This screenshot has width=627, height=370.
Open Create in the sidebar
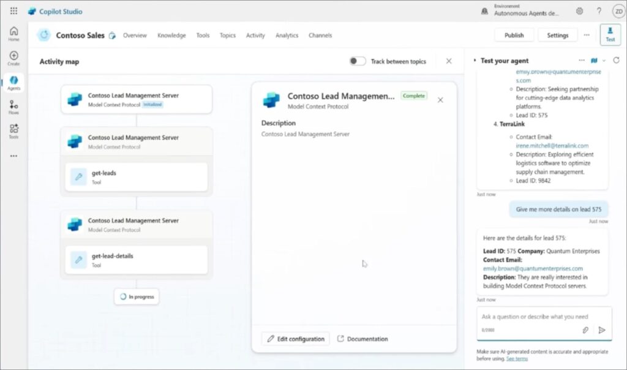13,58
